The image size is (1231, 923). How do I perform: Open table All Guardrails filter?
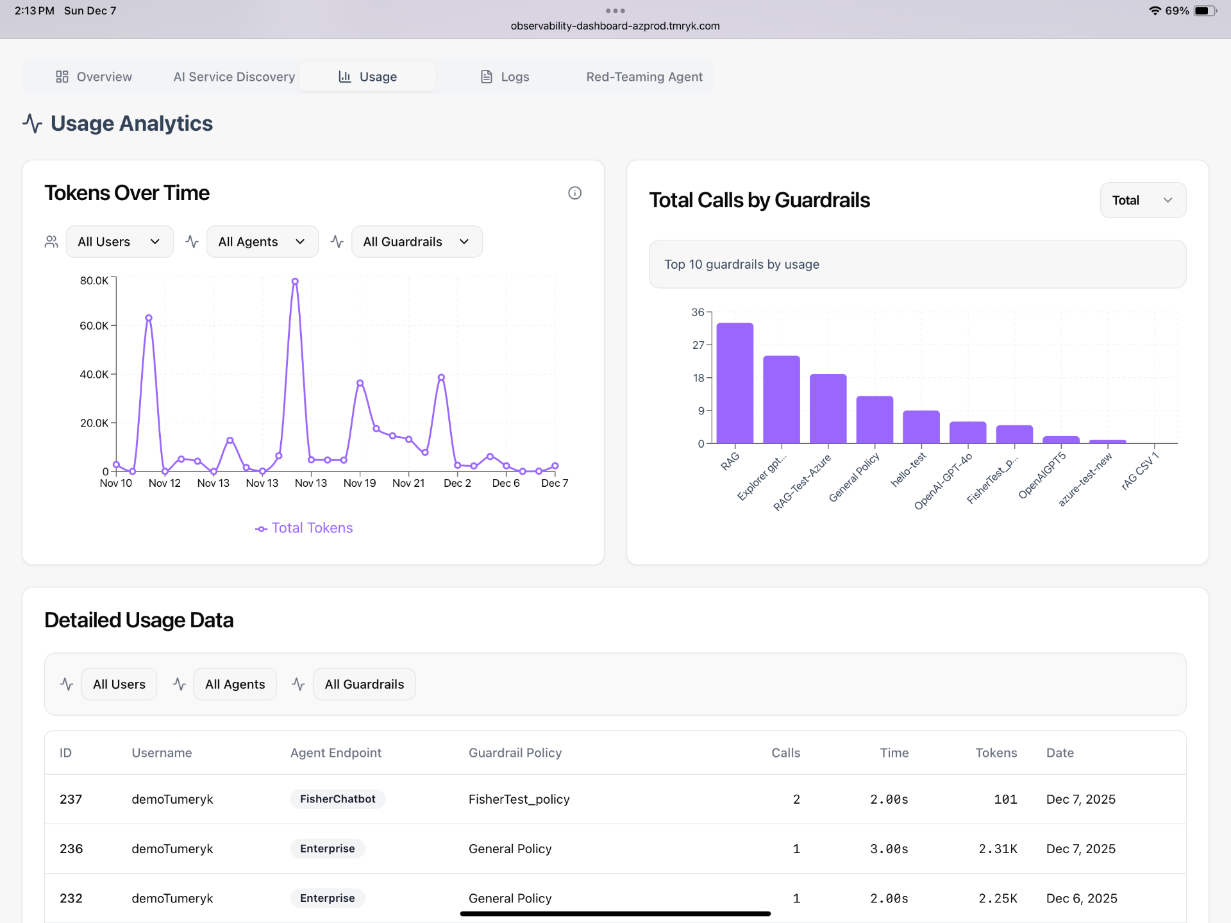pos(364,684)
